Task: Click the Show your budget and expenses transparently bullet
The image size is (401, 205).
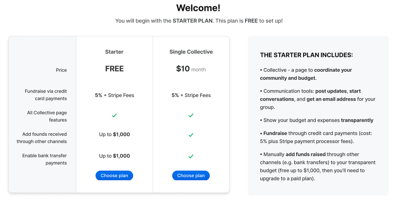Action: pyautogui.click(x=316, y=120)
